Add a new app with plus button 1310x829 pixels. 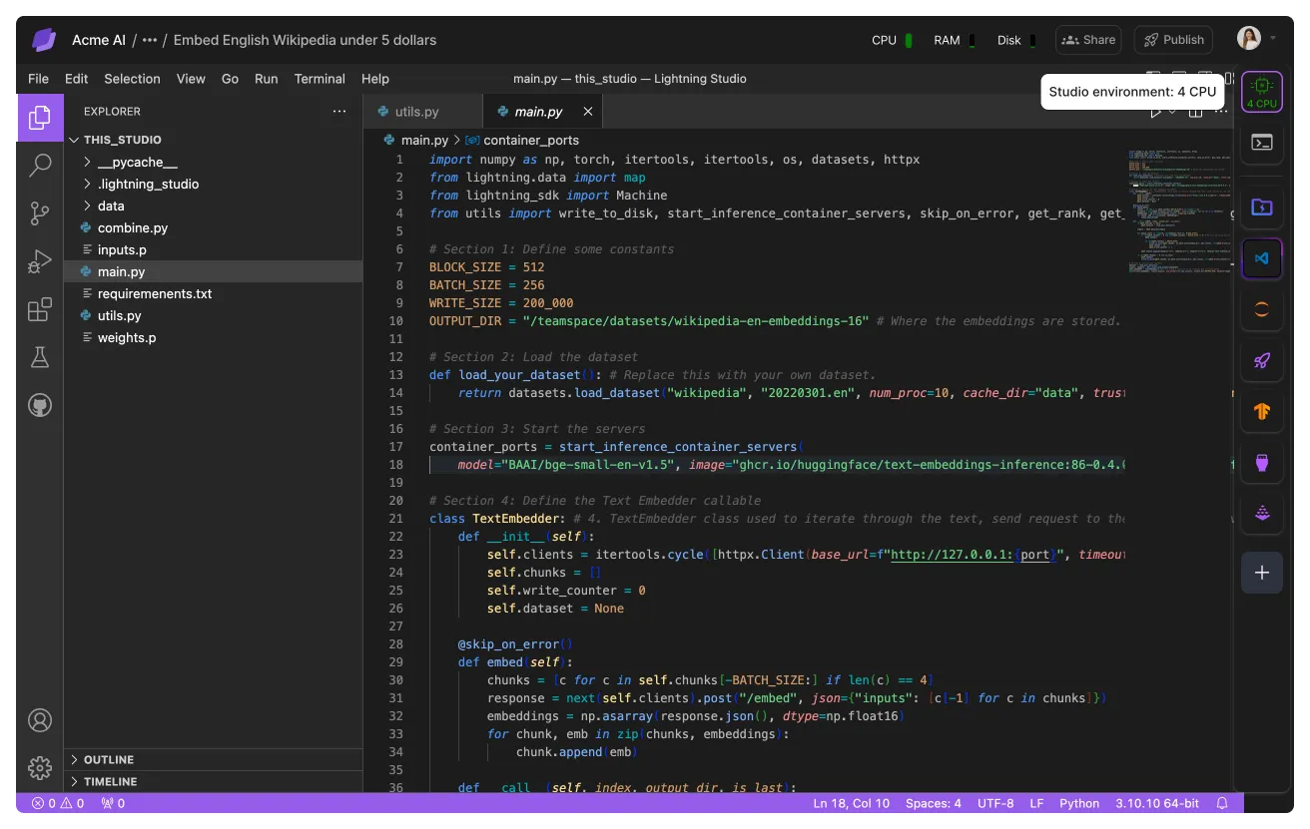1262,573
